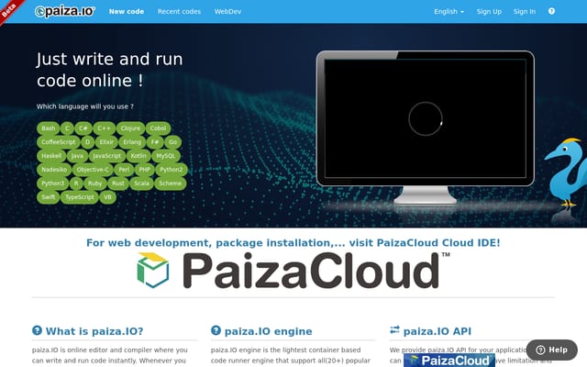Click the question icon beside 'paiza.IO engine'

(216, 330)
